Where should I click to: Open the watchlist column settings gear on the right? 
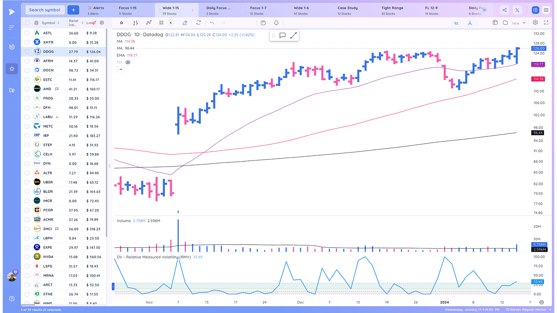102,23
